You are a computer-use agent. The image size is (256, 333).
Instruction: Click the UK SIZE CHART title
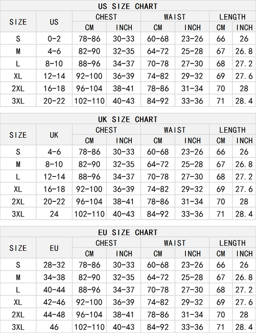tap(128, 119)
